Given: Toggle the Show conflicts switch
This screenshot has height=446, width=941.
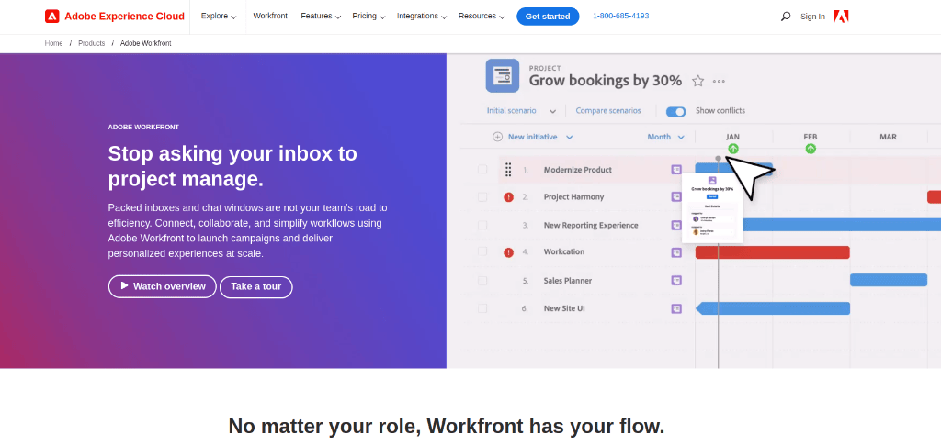Looking at the screenshot, I should point(675,112).
